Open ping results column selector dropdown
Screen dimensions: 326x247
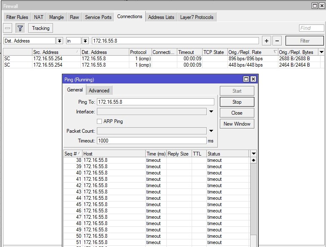pos(253,154)
